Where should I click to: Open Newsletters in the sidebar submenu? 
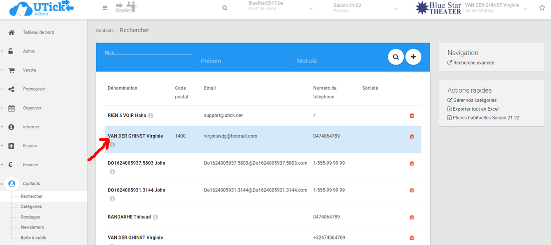[x=32, y=227]
